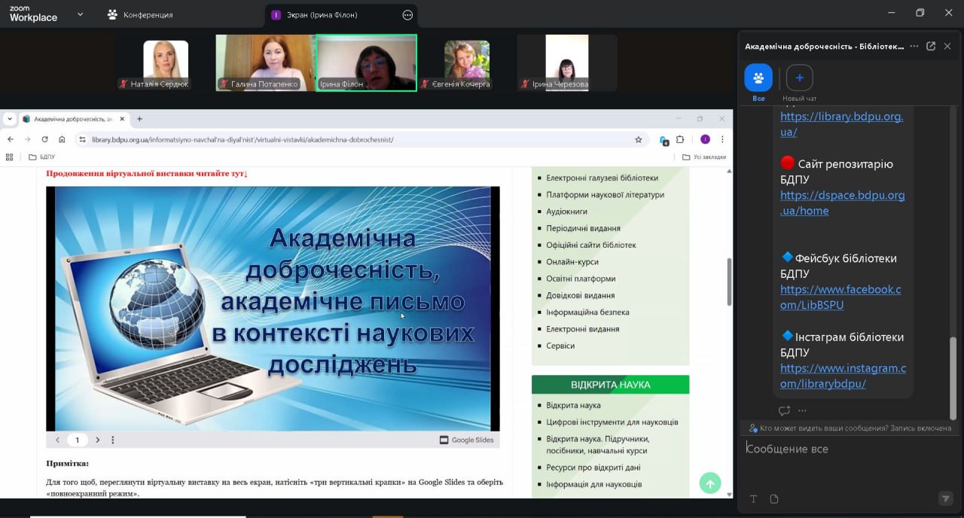This screenshot has width=964, height=518.
Task: Start a new chat with plus button
Action: [799, 78]
